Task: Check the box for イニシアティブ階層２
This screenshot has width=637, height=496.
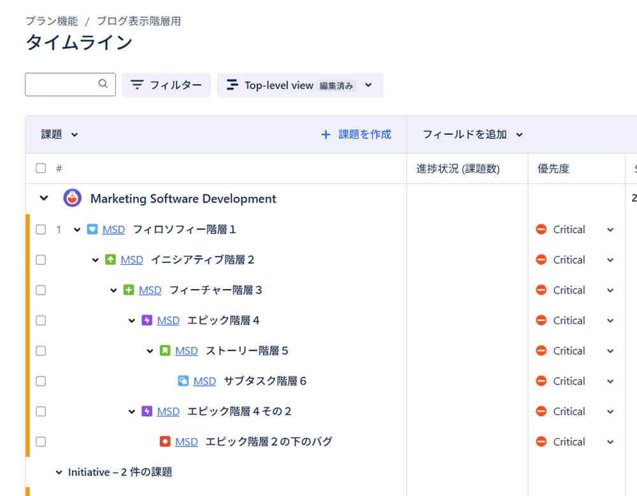Action: click(x=41, y=260)
